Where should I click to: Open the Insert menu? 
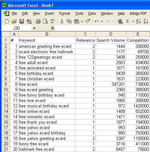49,13
